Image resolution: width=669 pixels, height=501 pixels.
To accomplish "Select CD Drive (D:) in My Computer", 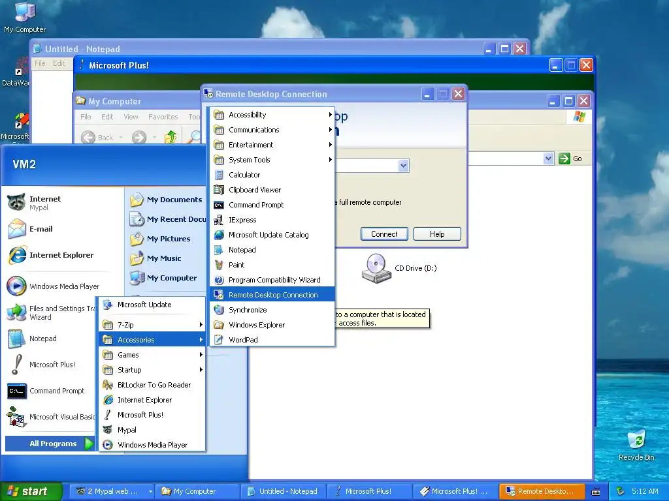I will pos(399,268).
